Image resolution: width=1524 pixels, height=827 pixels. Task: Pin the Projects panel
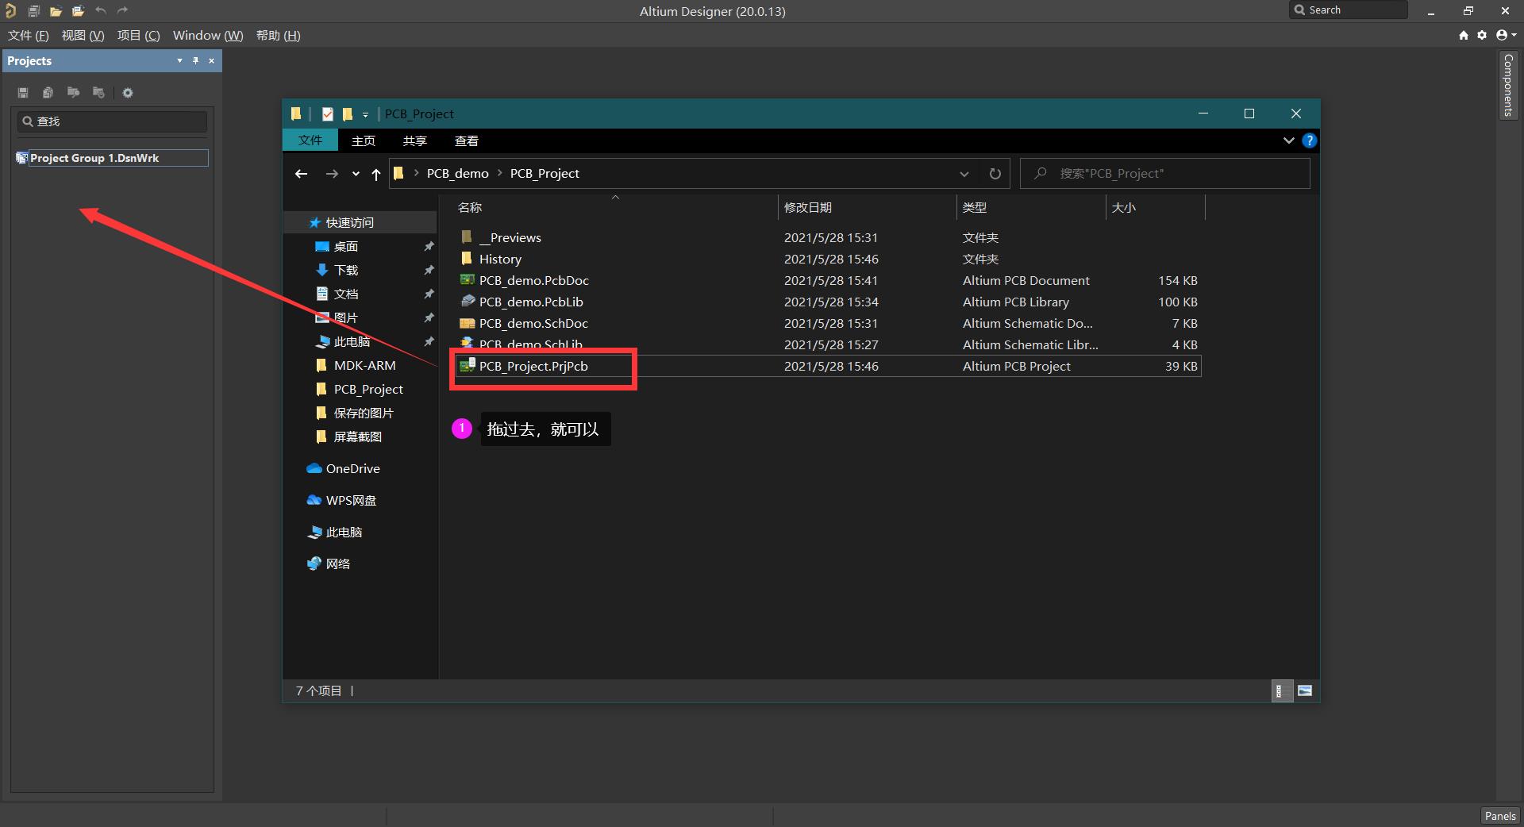[195, 60]
